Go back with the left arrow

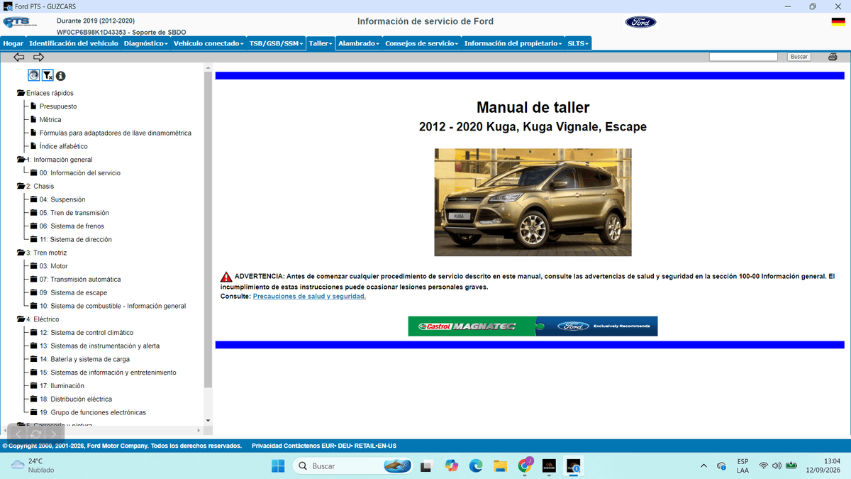tap(19, 57)
